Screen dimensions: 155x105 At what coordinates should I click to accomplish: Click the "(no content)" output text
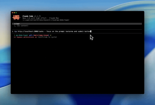pos(22,26)
